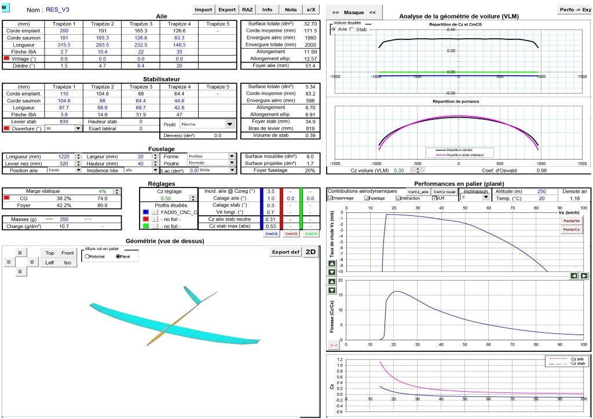This screenshot has width=593, height=419.
Task: Adjust Cz réglage stepper
Action: (193, 199)
